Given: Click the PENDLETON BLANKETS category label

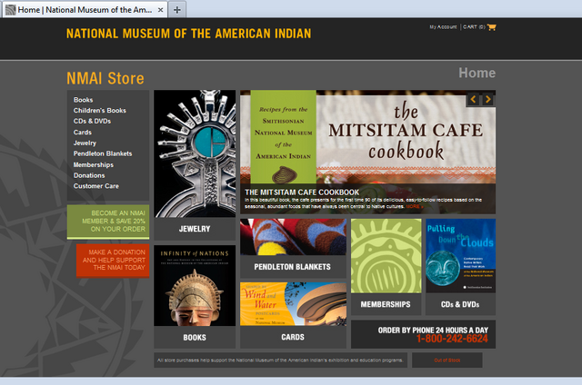Looking at the screenshot, I should (293, 267).
